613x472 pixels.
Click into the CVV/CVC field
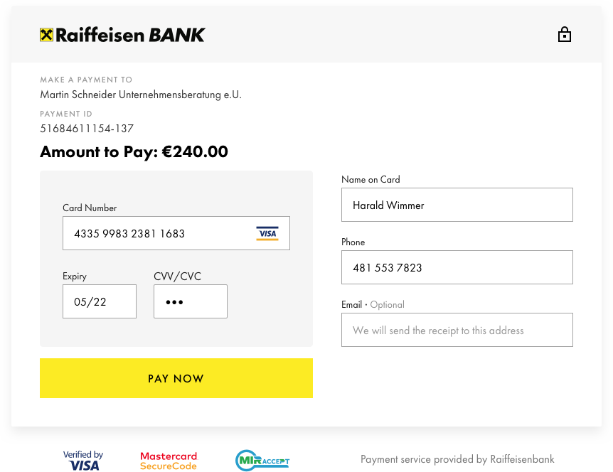tap(191, 301)
